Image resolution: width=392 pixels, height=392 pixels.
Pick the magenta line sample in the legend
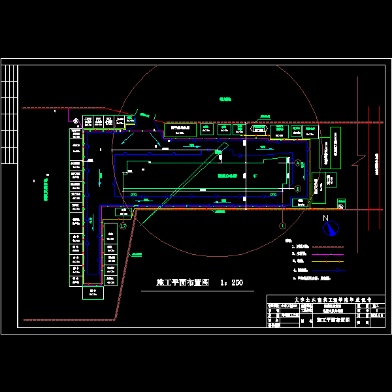[x=327, y=254]
